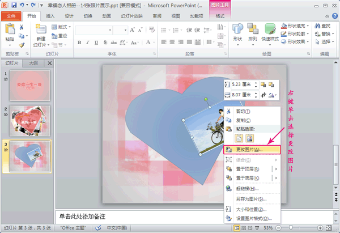Screen dimensions: 340x233
Task: Close the slides pane
Action: tap(49, 63)
